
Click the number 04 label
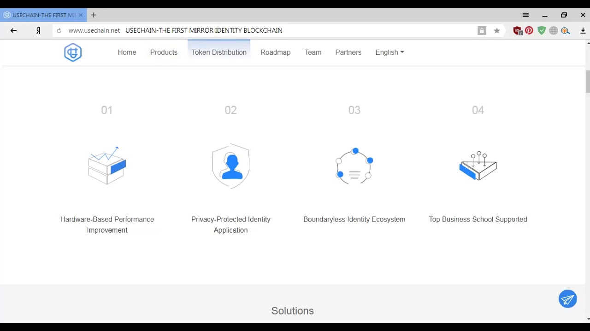pyautogui.click(x=478, y=110)
